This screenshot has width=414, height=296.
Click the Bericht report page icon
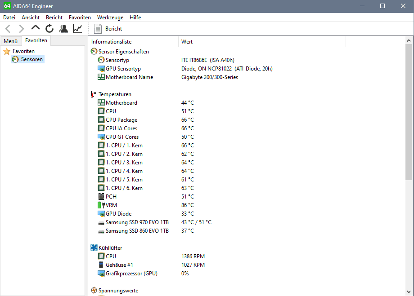(98, 29)
